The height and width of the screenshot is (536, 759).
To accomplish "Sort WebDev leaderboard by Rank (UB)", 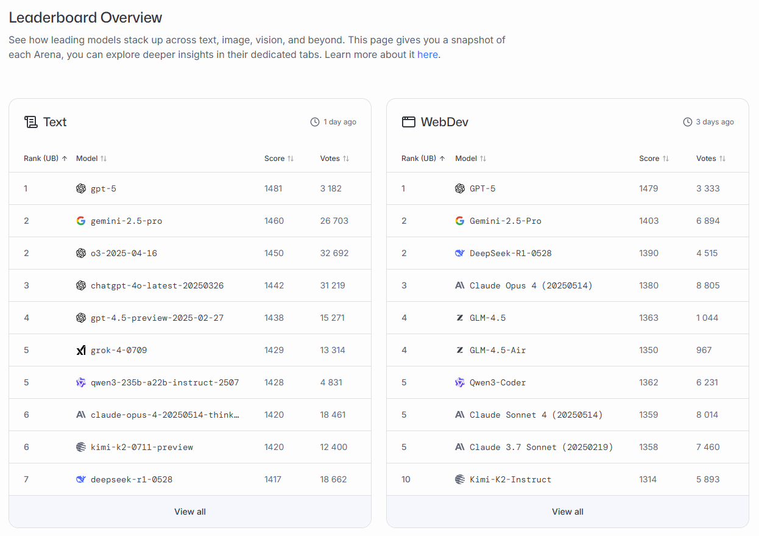I will 423,159.
